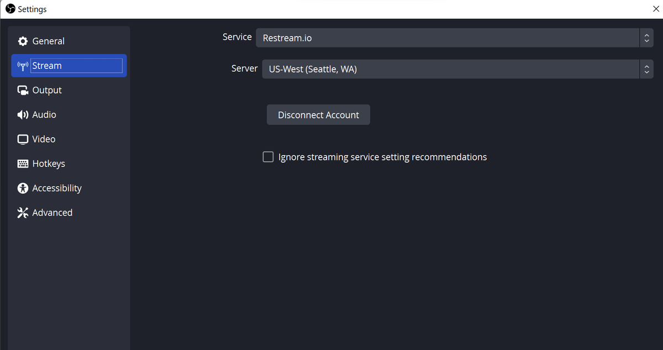Screen dimensions: 663x350
Task: Click the Settings window title text
Action: (x=32, y=9)
